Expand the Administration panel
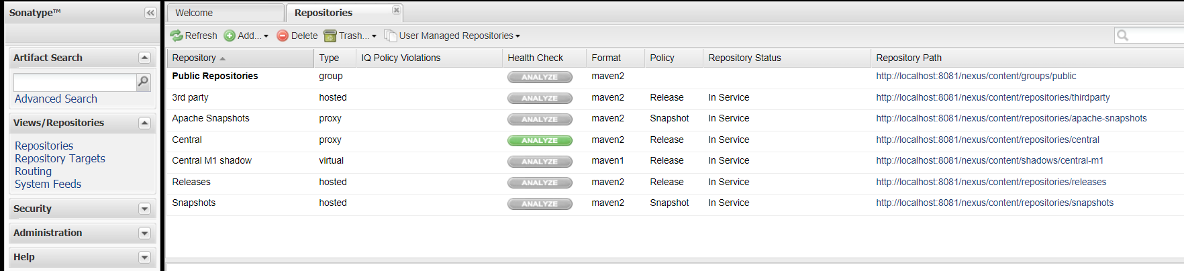Image resolution: width=1184 pixels, height=271 pixels. pos(144,233)
